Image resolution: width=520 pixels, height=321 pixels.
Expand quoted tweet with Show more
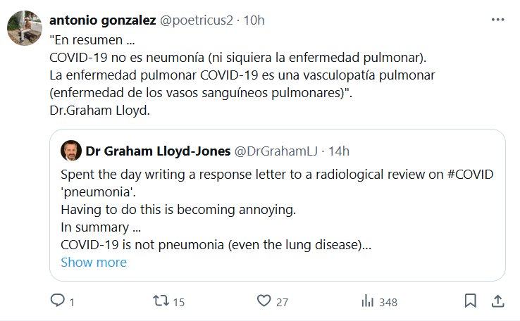click(94, 263)
